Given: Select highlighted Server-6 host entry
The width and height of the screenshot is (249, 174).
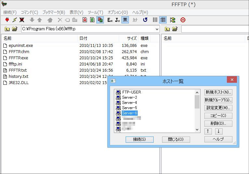Looking at the screenshot, I should (130, 113).
